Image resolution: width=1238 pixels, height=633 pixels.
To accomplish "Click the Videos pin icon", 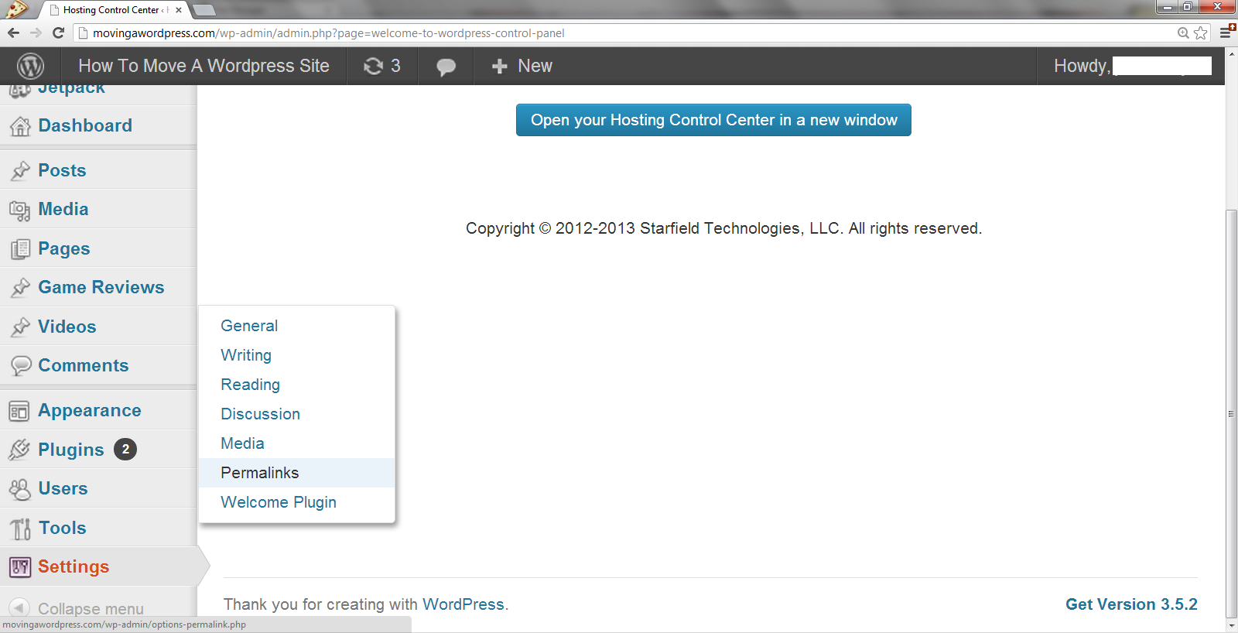I will tap(20, 327).
